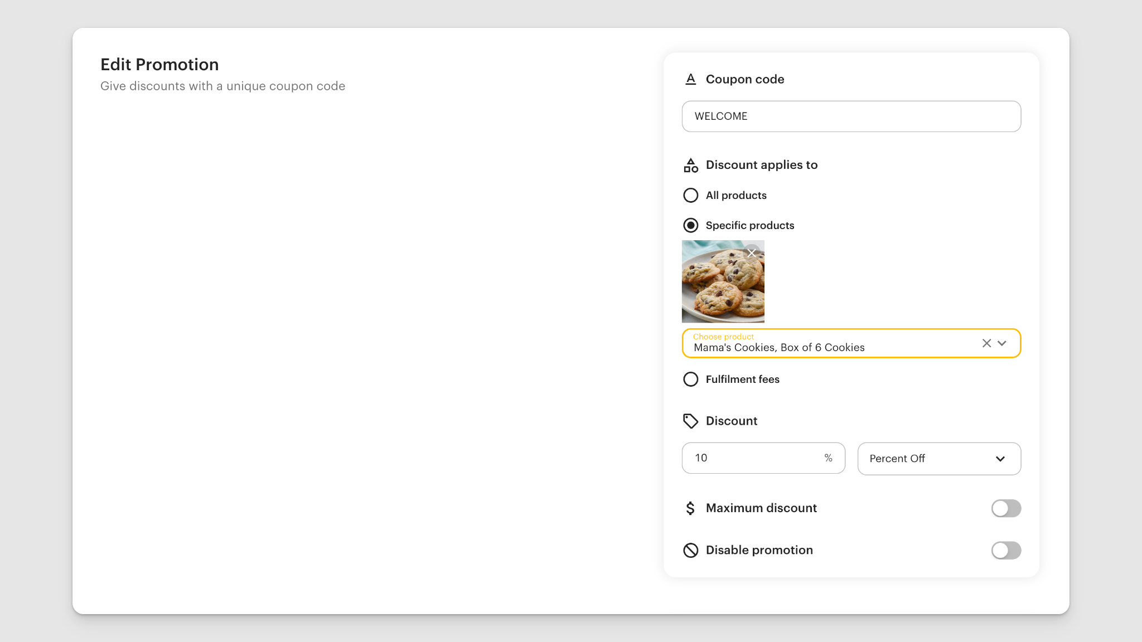Click the coupon code text icon

coord(691,79)
